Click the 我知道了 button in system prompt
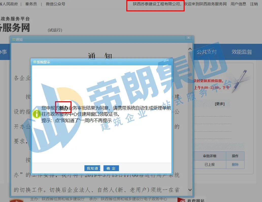The width and height of the screenshot is (262, 202). pyautogui.click(x=92, y=168)
